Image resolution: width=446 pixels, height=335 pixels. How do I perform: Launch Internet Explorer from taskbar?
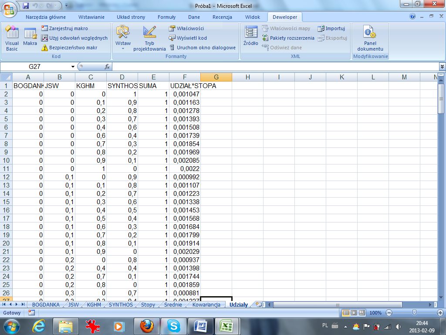(x=39, y=326)
